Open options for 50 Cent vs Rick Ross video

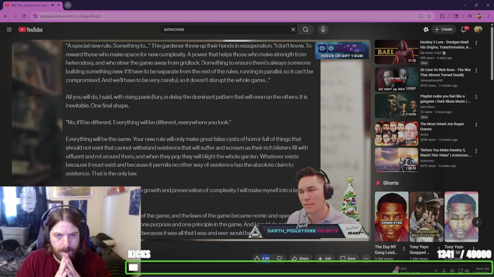[x=476, y=70]
